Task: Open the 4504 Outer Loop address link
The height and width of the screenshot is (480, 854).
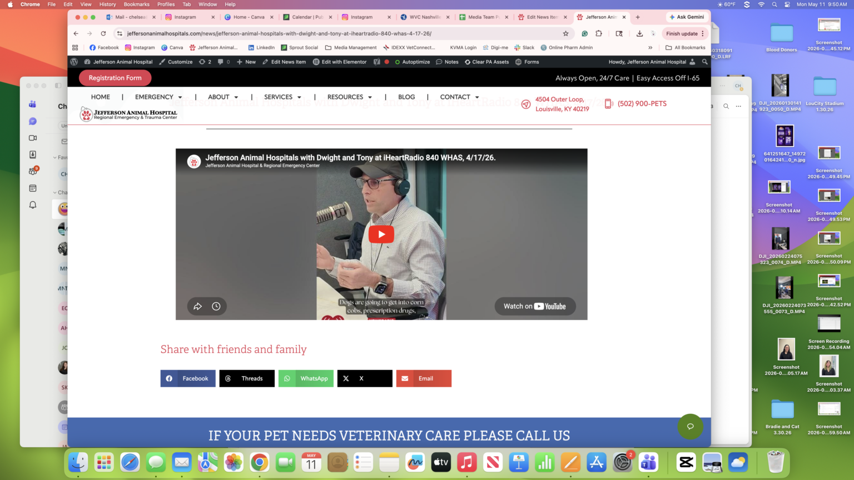Action: (562, 104)
